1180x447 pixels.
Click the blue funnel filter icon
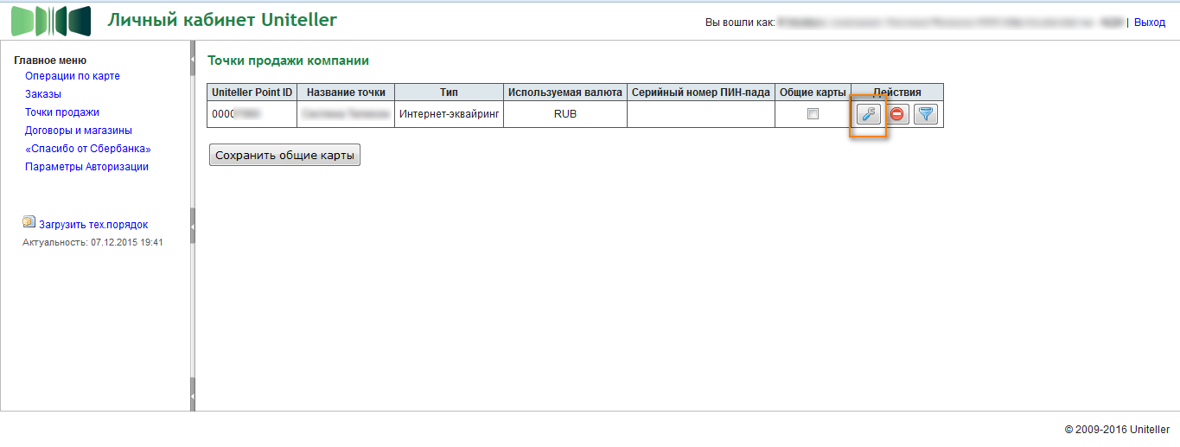coord(926,114)
